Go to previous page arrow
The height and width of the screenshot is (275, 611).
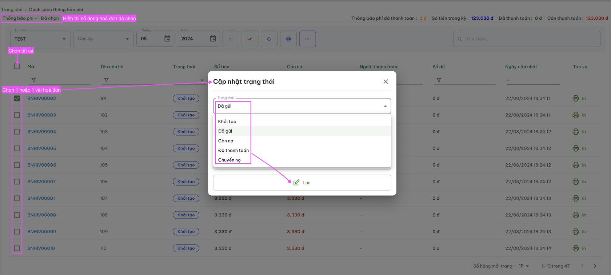[582, 266]
